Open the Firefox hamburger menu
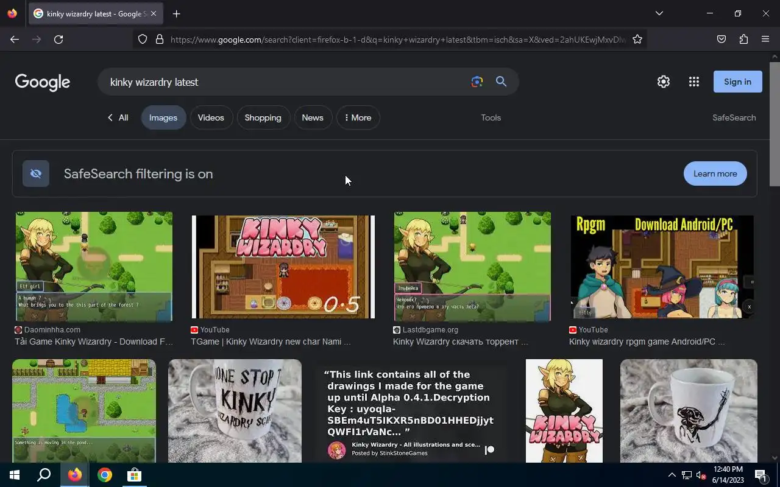780x487 pixels. click(765, 39)
